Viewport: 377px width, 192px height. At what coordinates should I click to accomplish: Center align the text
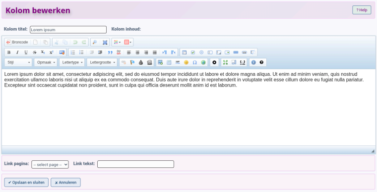(x=137, y=52)
